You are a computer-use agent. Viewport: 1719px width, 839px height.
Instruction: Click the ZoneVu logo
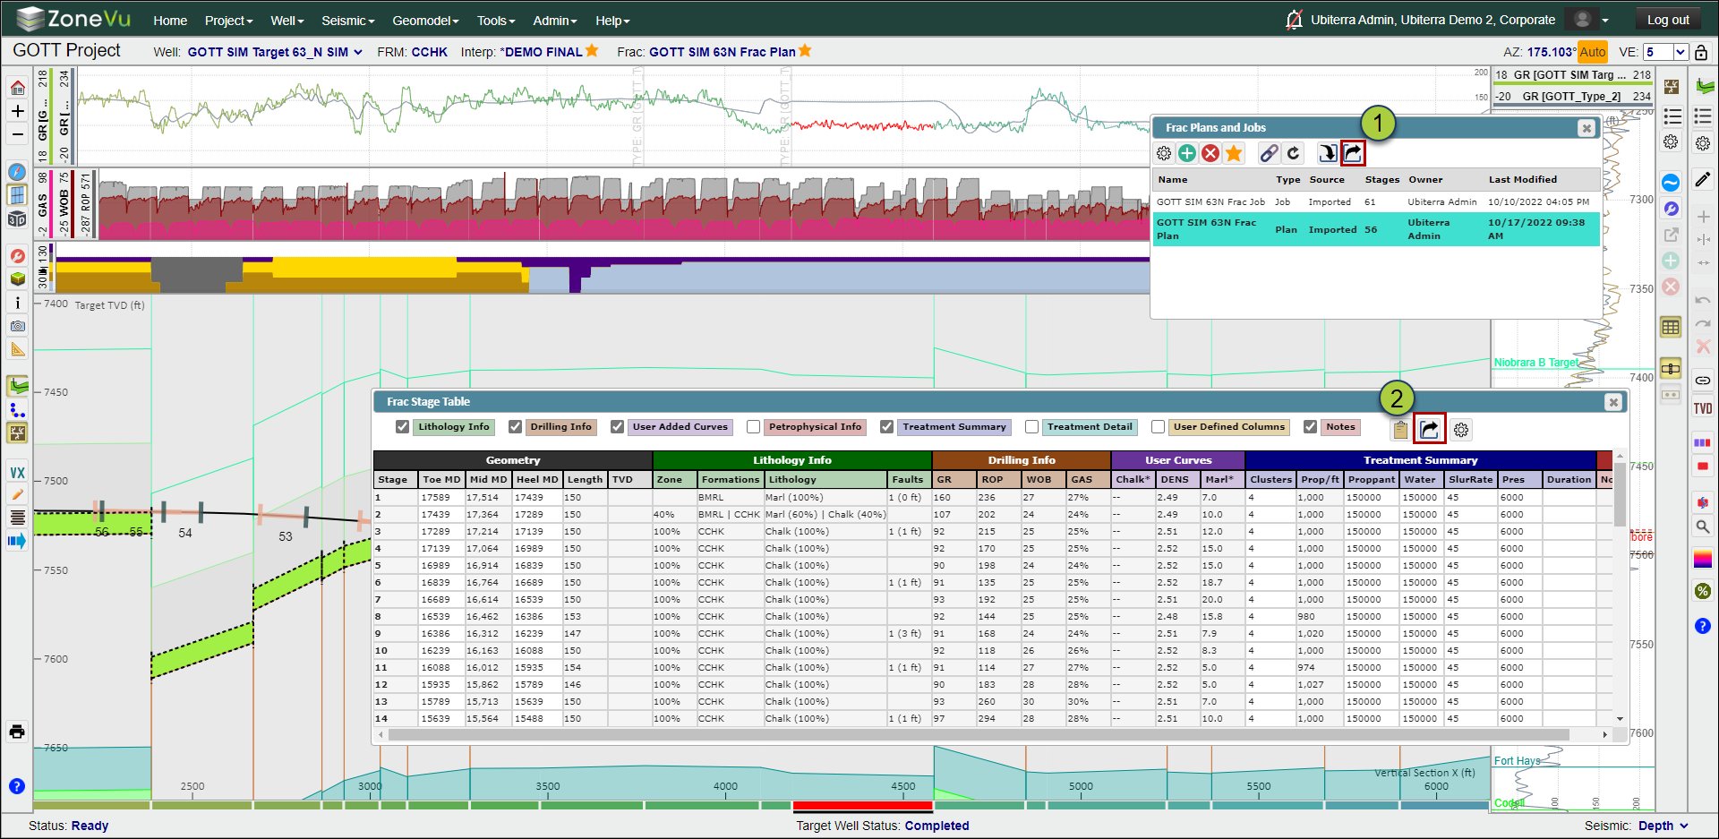(x=73, y=19)
